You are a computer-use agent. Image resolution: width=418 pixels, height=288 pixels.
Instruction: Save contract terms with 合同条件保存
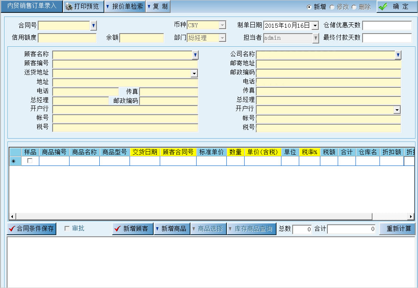(31, 229)
